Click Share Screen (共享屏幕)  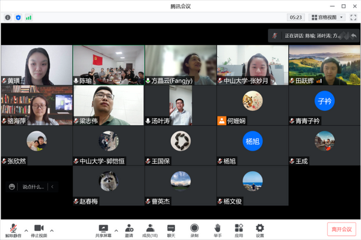click(x=103, y=230)
